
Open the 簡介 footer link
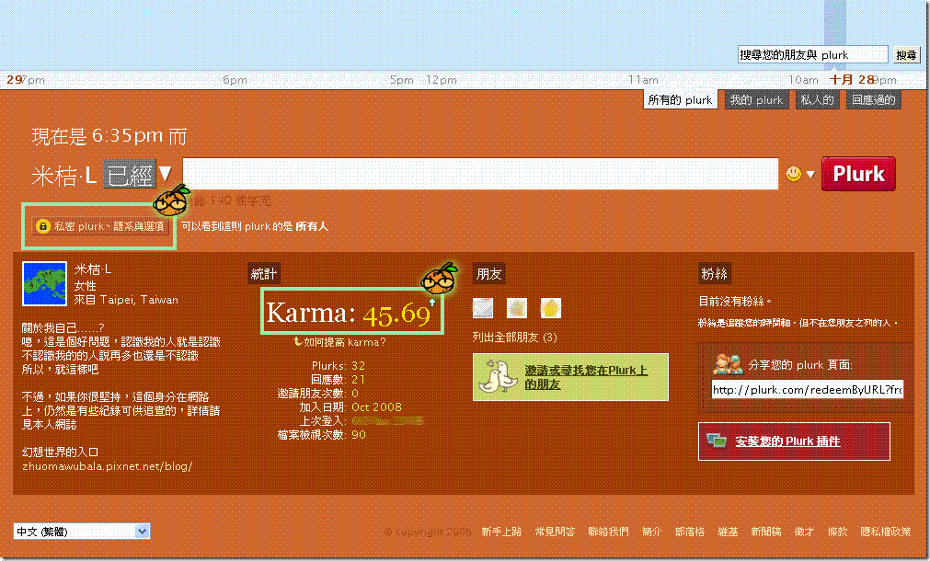pos(651,532)
